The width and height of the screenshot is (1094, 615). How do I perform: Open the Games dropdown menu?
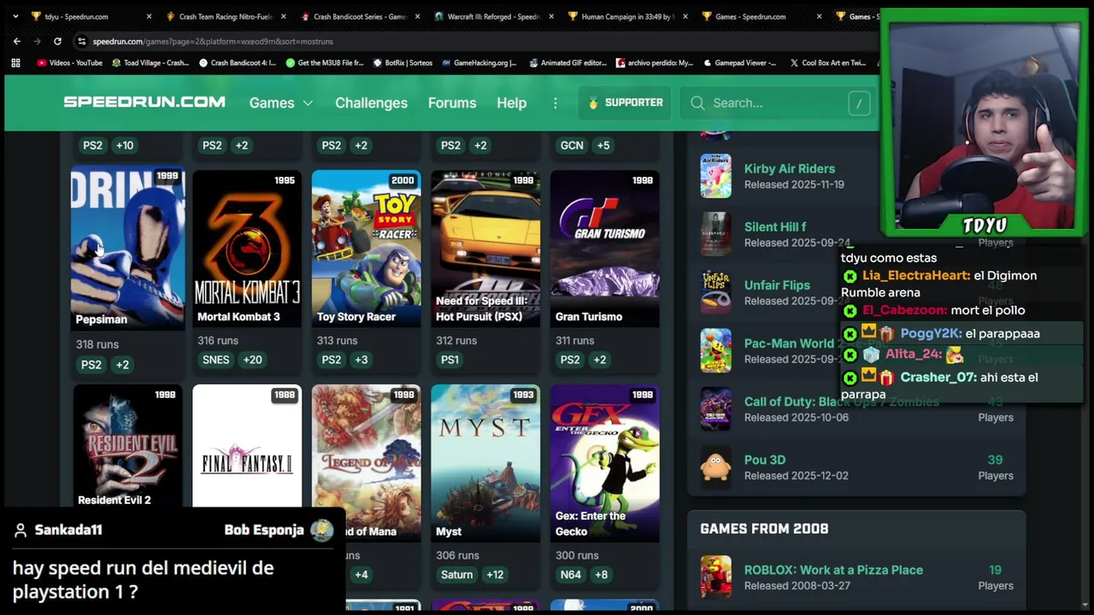pos(281,102)
